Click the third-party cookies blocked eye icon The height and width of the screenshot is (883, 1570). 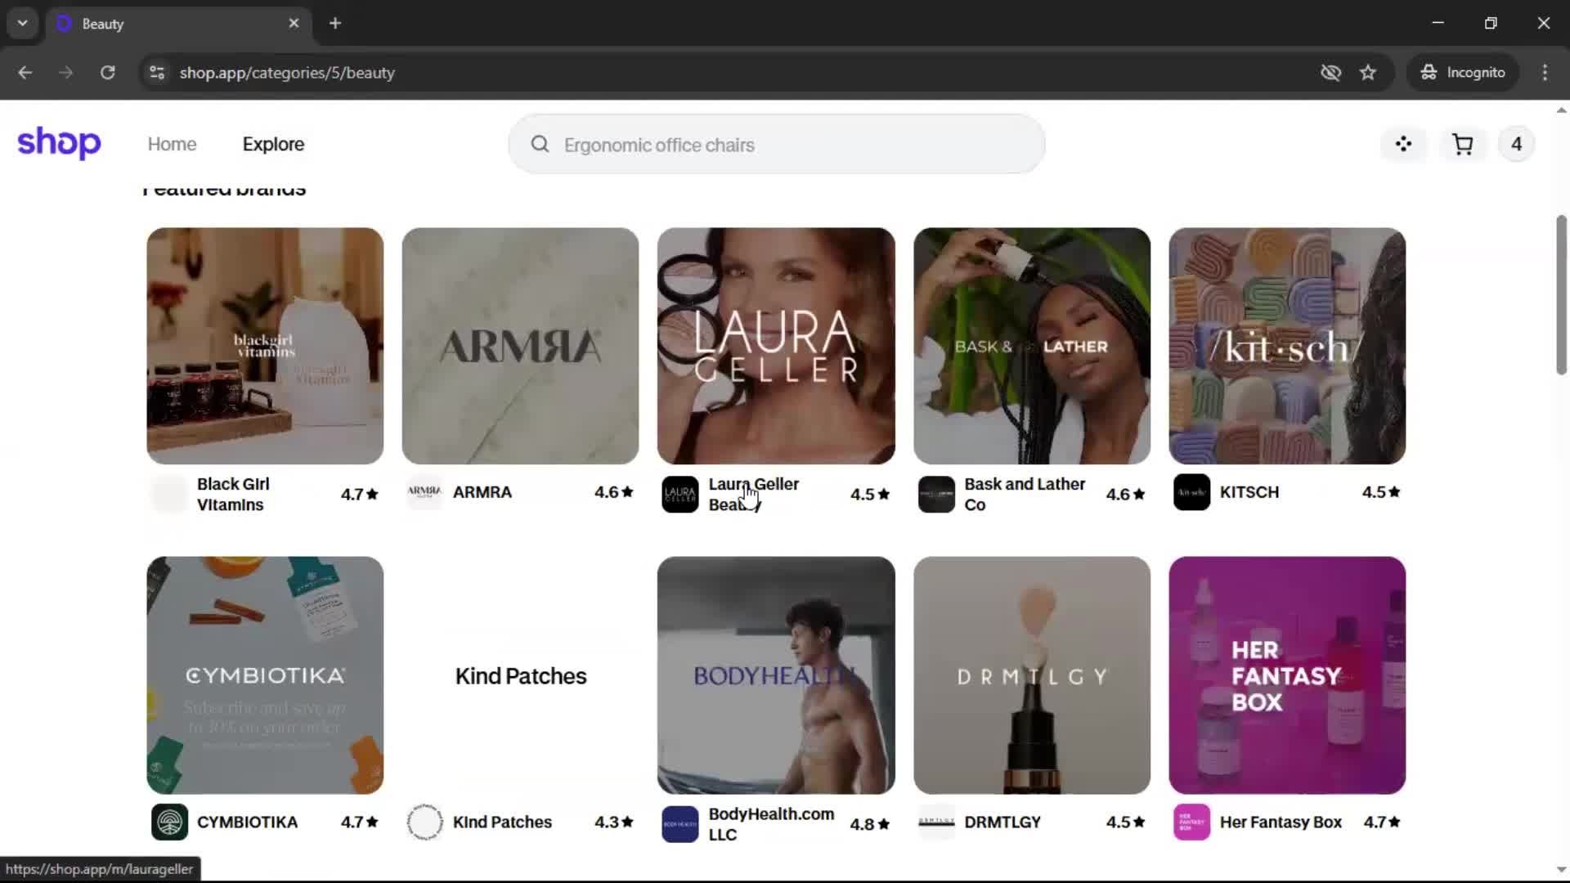tap(1330, 73)
